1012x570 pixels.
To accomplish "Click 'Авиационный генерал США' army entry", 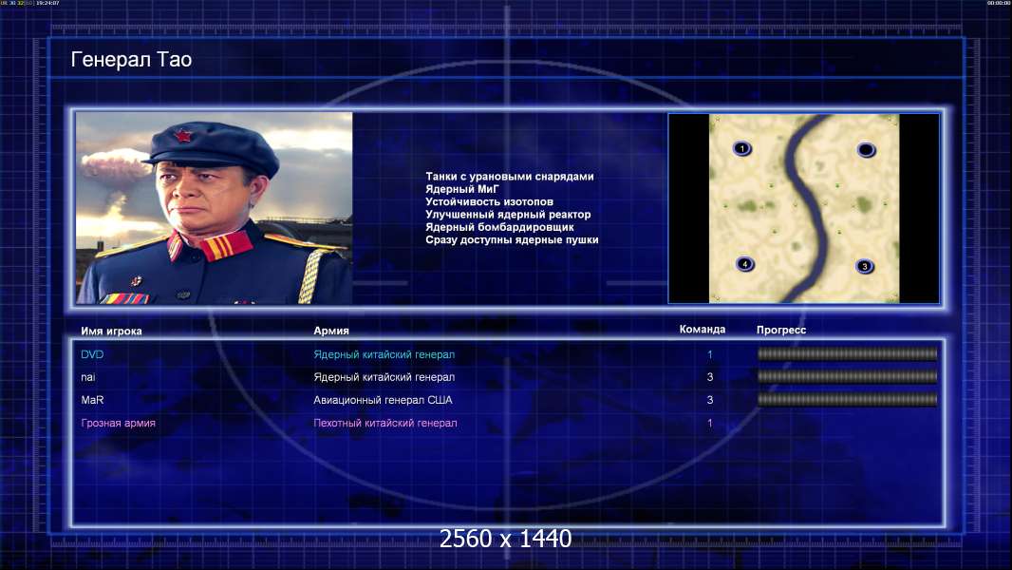I will [x=383, y=400].
